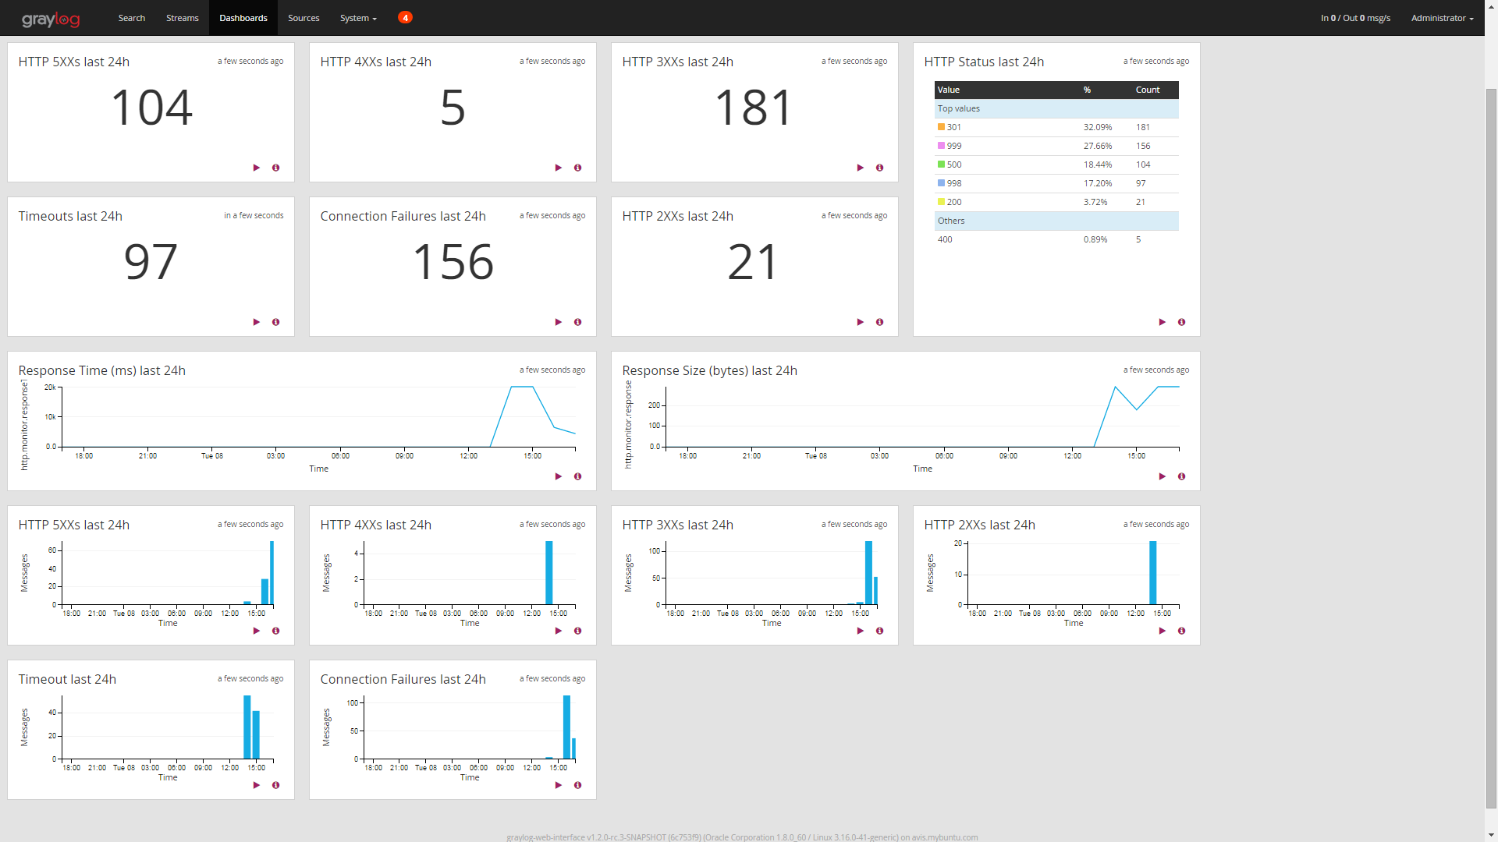This screenshot has height=842, width=1498.
Task: Expand the System dropdown menu
Action: [x=358, y=18]
